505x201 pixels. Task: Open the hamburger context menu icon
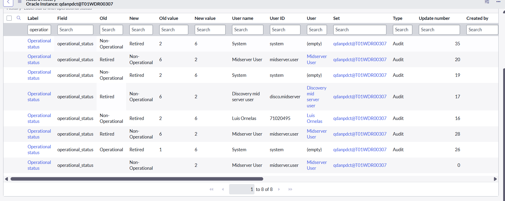point(20,2)
